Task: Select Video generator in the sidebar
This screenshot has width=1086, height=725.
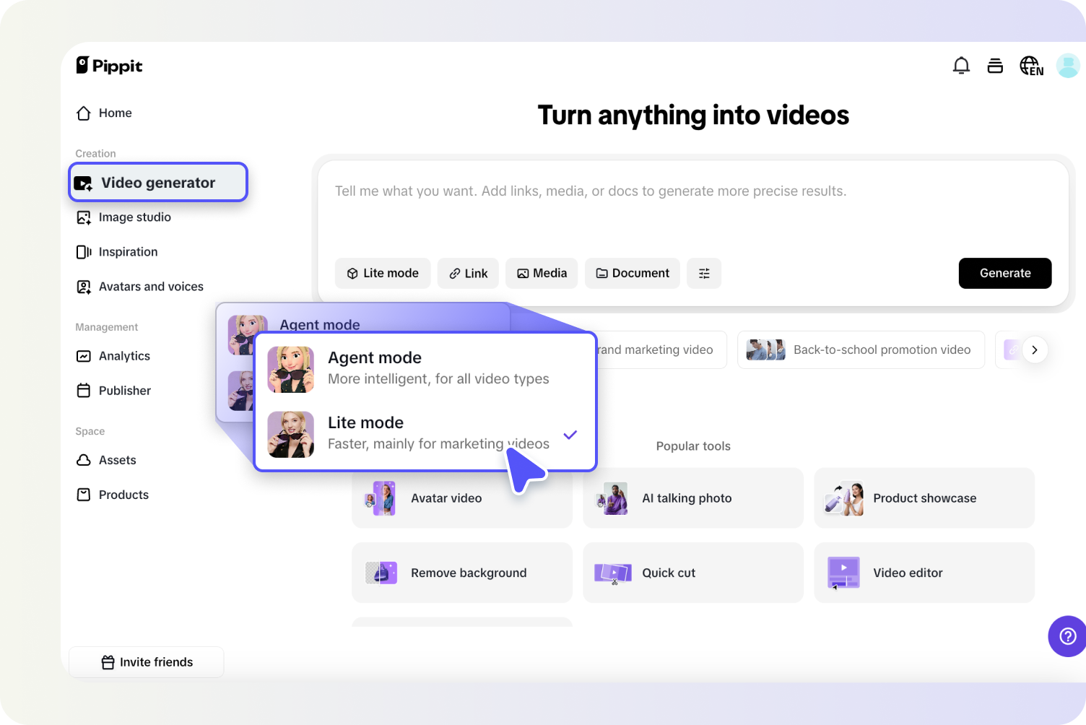Action: [x=158, y=182]
